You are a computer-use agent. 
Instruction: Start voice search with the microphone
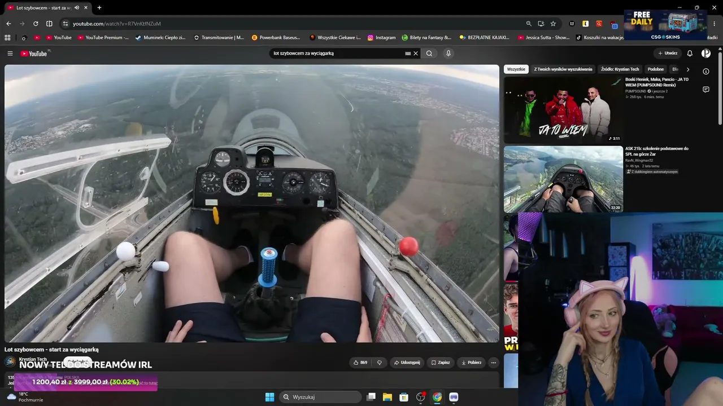tap(448, 54)
